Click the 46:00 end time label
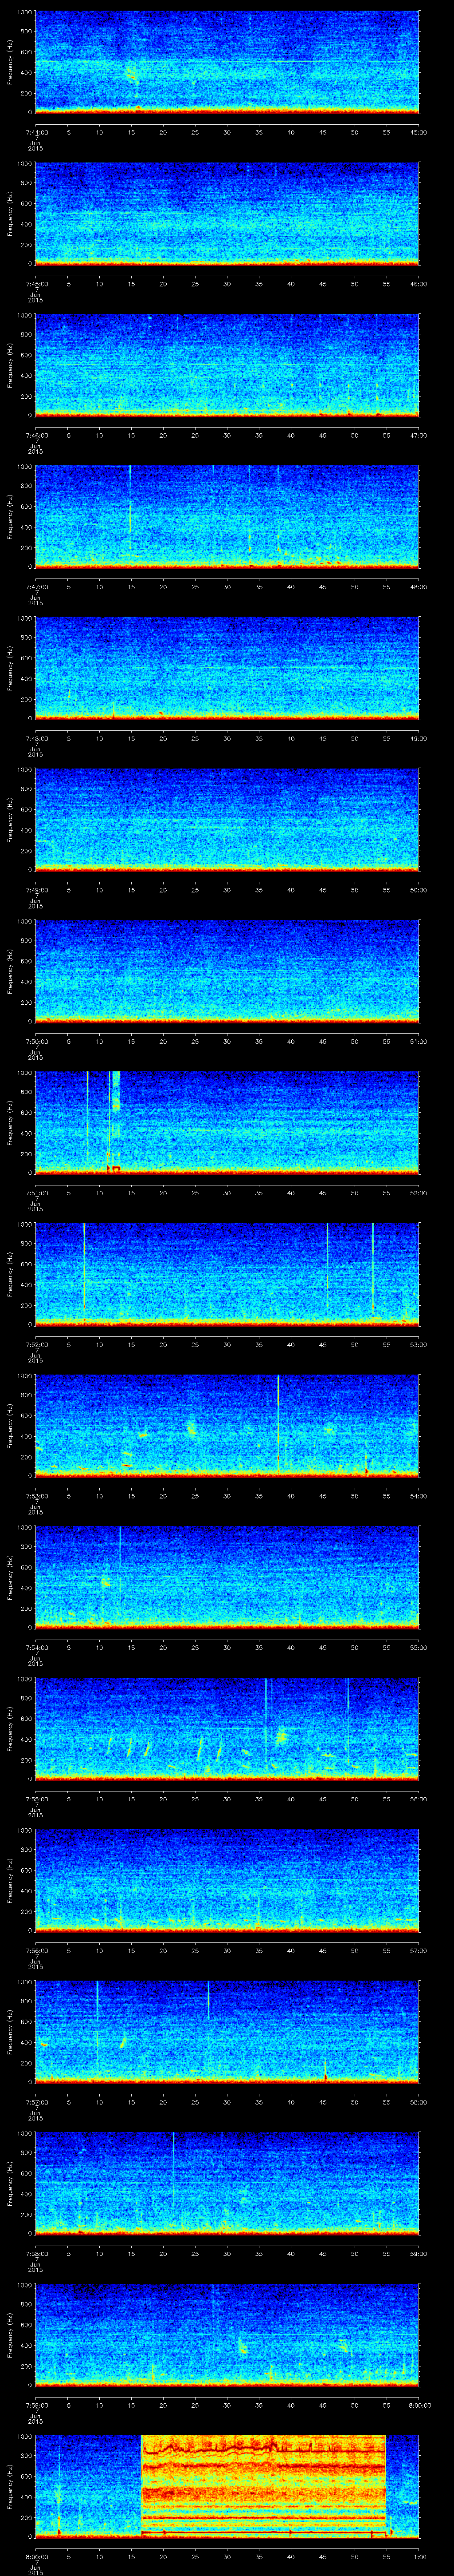 tap(419, 284)
